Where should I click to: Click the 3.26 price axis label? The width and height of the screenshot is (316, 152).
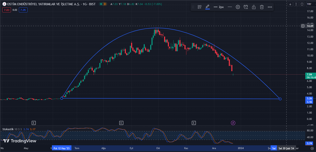click(x=309, y=98)
